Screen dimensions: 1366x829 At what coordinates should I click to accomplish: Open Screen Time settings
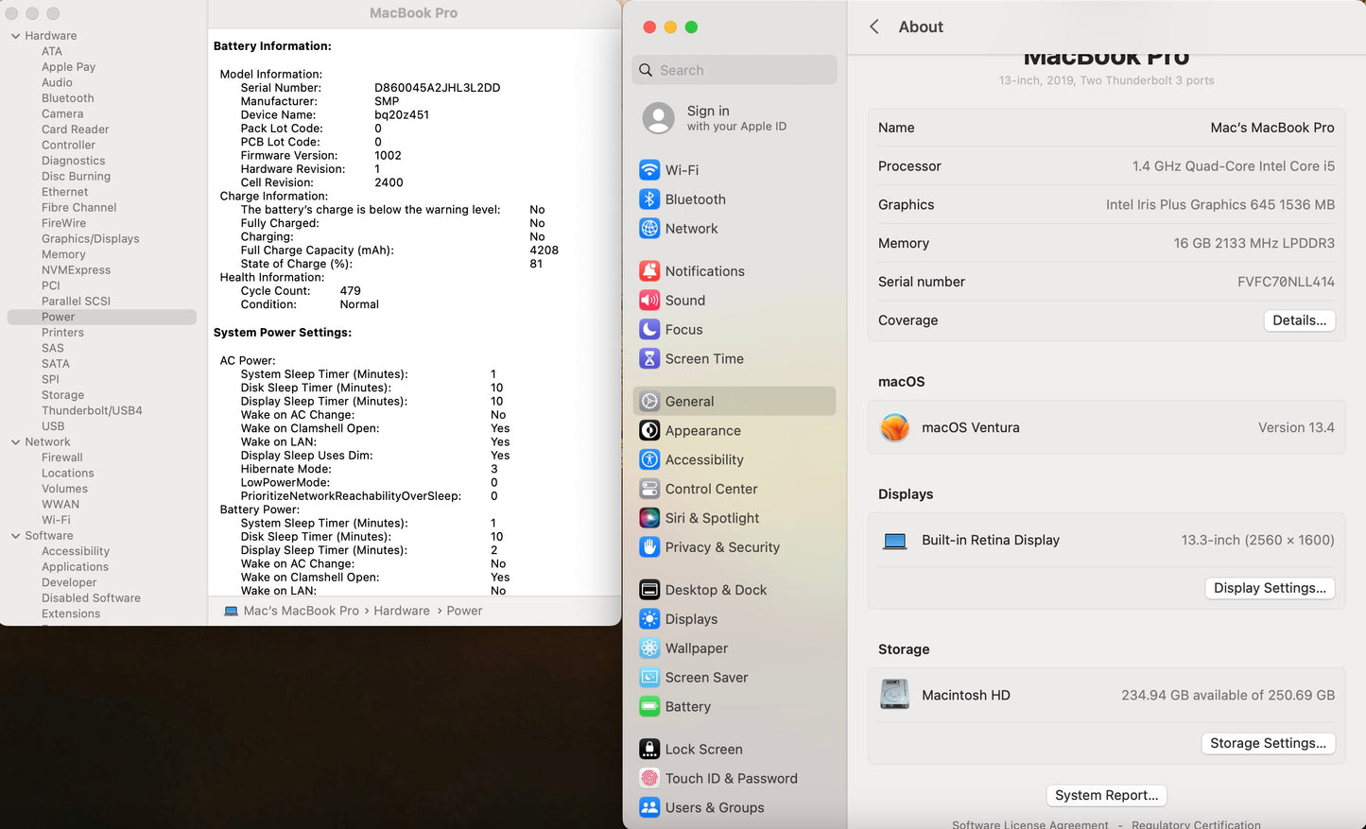point(703,358)
